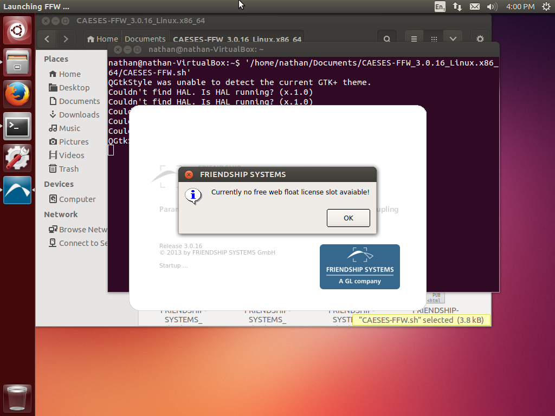Select the CAESES-FFW launcher icon
This screenshot has width=555, height=416.
17,190
